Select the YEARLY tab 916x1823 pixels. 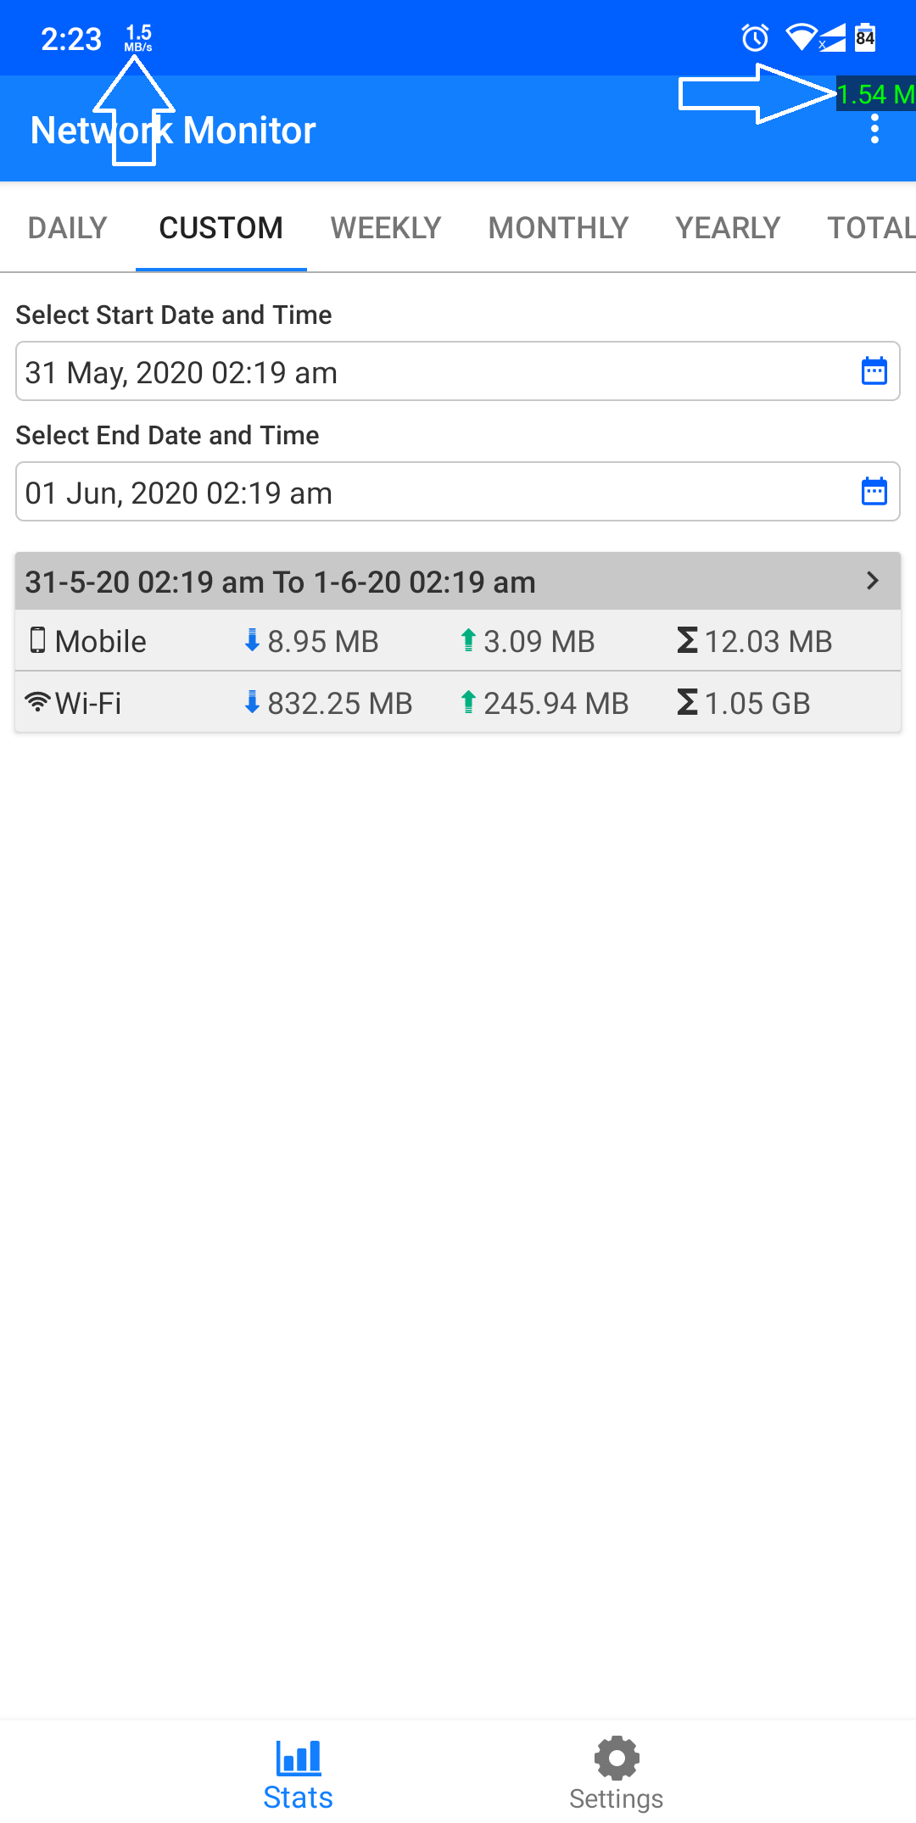click(x=728, y=228)
